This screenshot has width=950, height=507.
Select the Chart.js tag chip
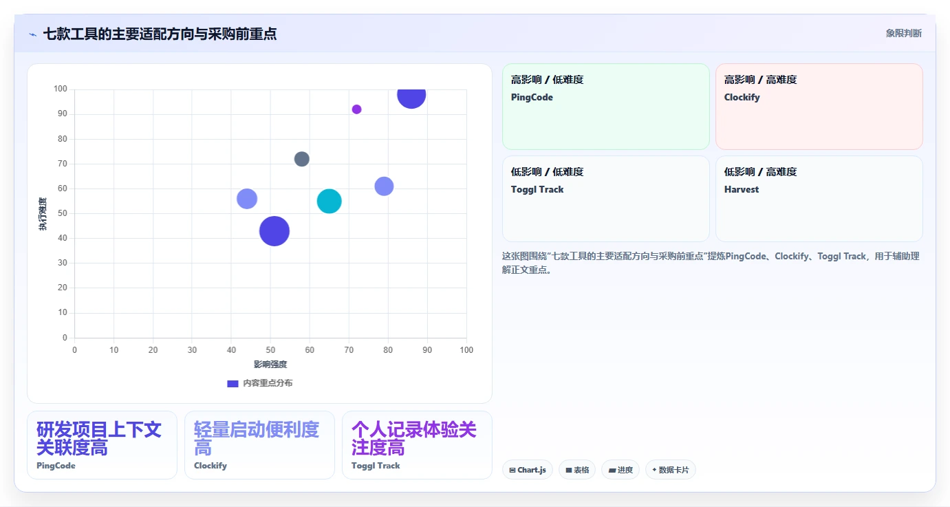528,470
